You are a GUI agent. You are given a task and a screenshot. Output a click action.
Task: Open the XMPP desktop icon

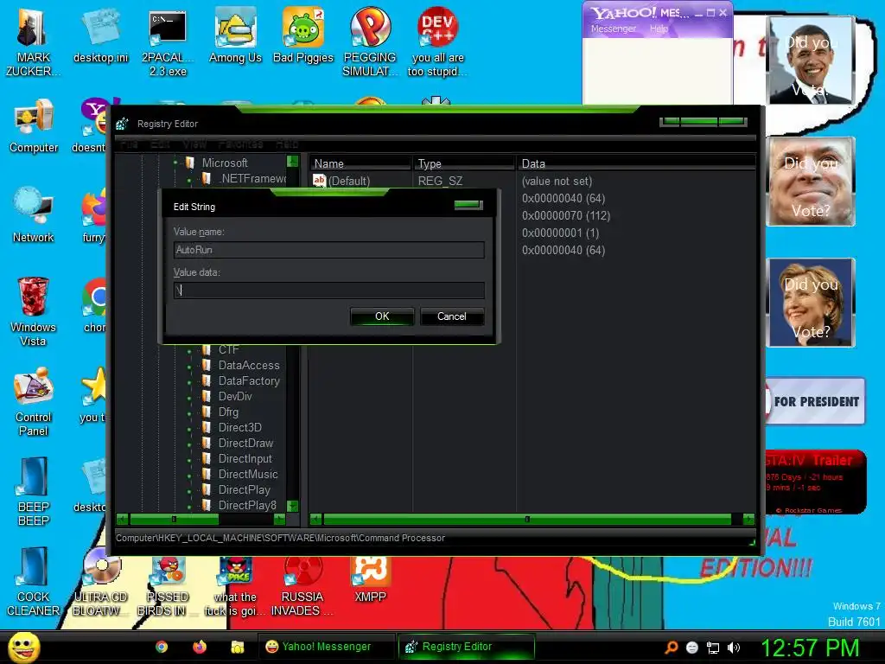(x=370, y=578)
